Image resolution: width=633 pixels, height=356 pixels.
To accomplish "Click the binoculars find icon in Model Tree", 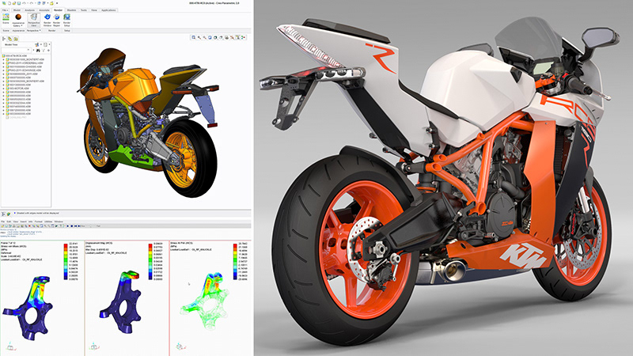I will 38,50.
